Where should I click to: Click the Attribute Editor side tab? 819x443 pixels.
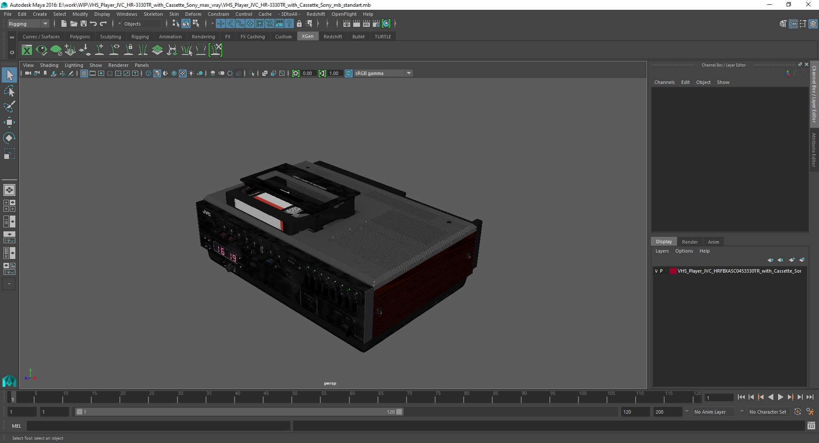pyautogui.click(x=814, y=149)
